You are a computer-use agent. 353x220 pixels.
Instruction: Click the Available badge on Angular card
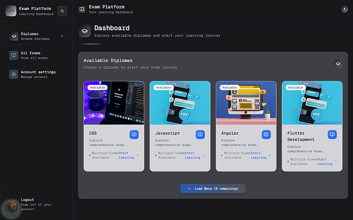[x=230, y=88]
